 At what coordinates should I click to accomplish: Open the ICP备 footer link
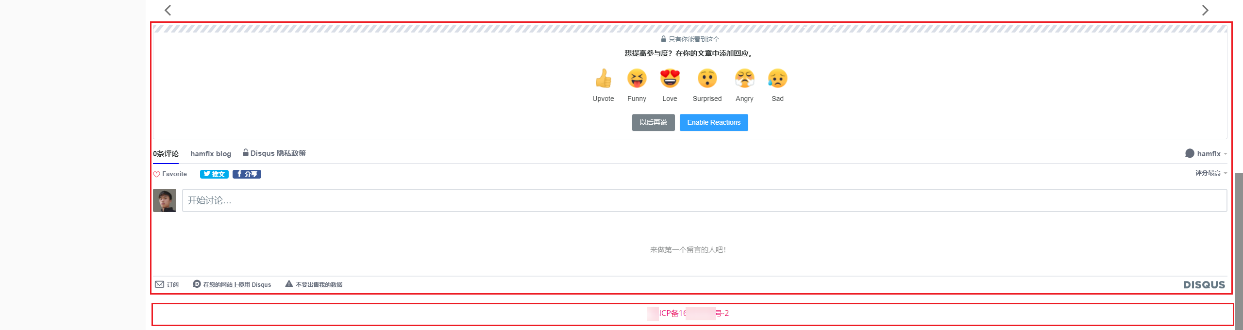point(688,313)
